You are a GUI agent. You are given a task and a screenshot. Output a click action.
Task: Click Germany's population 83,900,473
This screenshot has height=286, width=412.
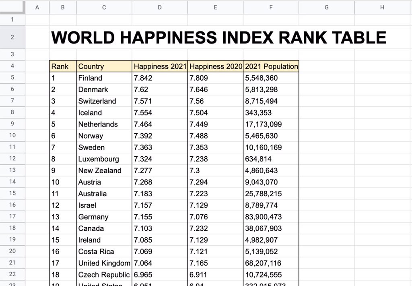point(271,217)
